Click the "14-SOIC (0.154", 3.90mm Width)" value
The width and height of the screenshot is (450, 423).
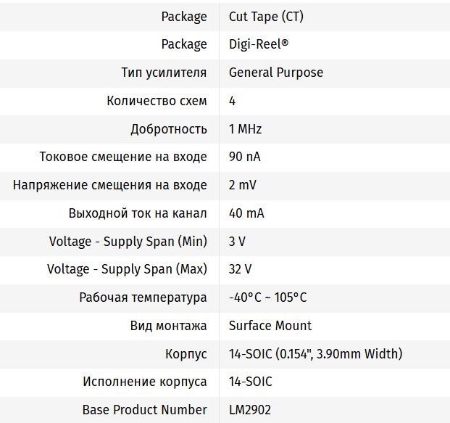point(315,354)
